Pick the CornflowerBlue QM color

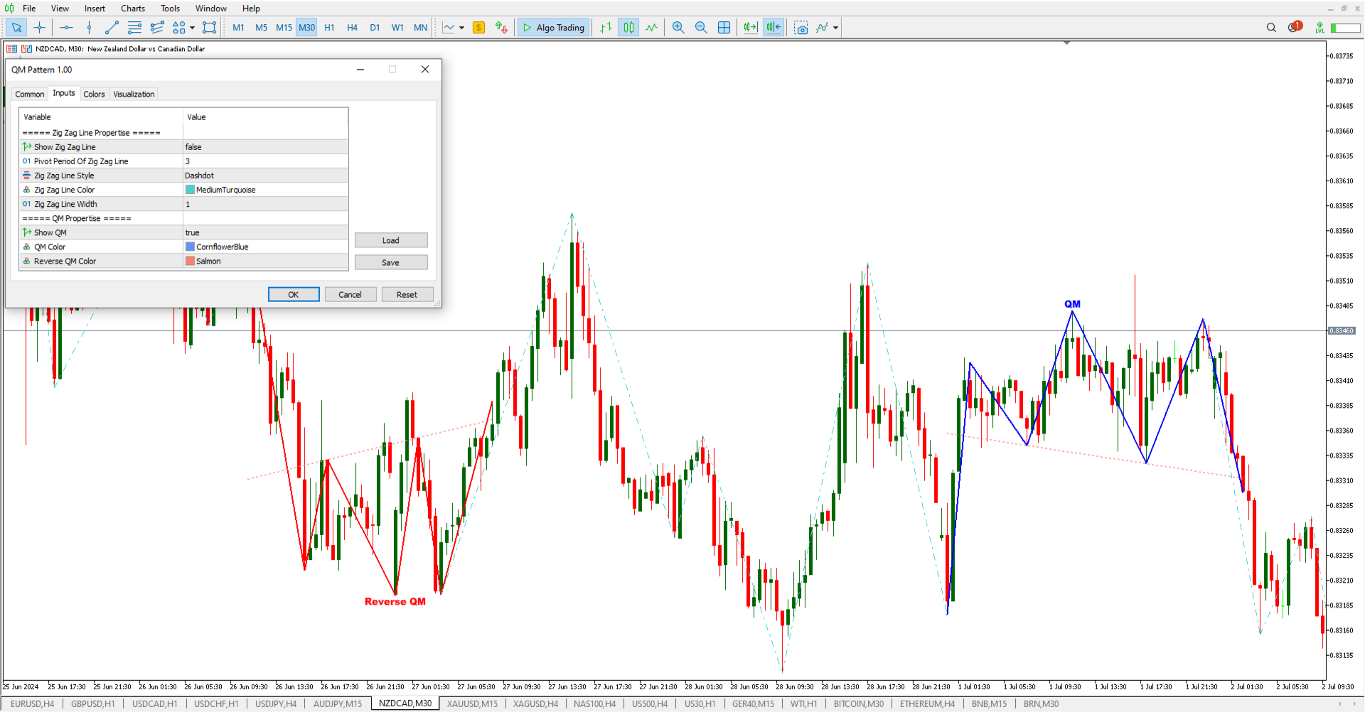(x=266, y=247)
